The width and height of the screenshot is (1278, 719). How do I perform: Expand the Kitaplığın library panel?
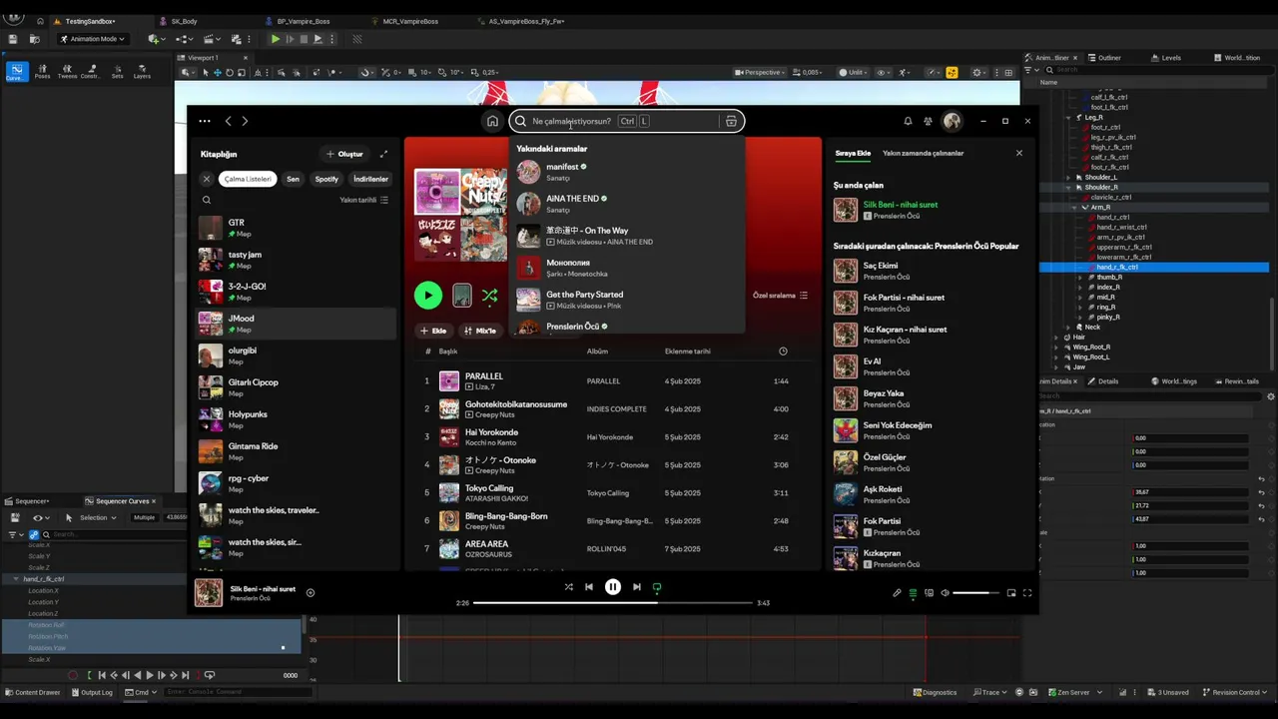click(383, 154)
